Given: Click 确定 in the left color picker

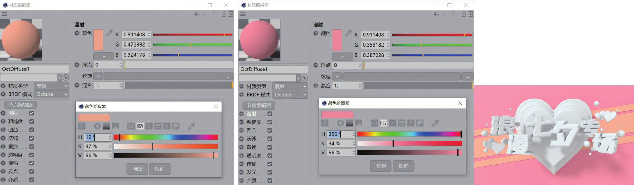Looking at the screenshot, I should point(138,169).
